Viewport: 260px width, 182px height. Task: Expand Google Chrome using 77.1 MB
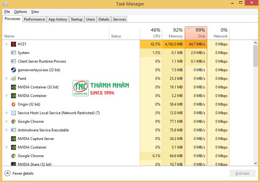click(6, 121)
